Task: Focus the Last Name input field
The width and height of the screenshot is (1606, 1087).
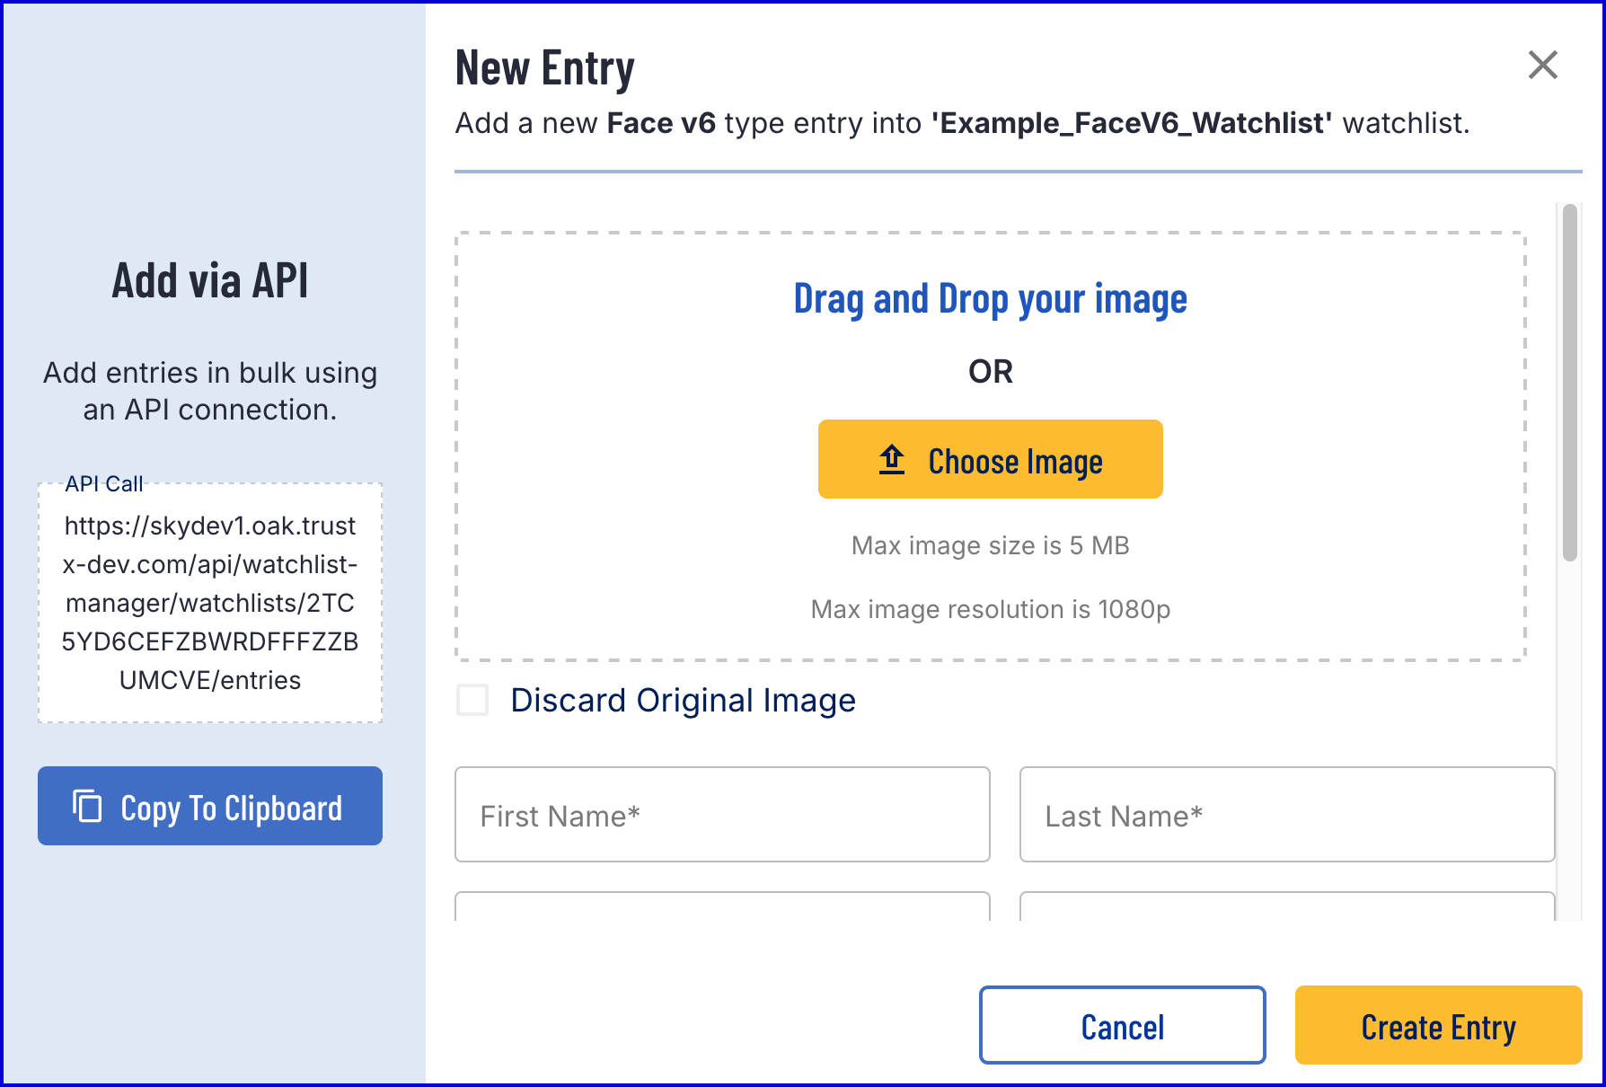Action: coord(1286,815)
